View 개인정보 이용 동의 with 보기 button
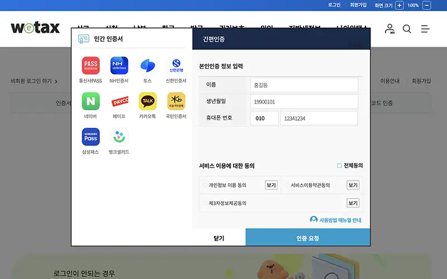Viewport: 447px width, 279px height. pos(271,185)
